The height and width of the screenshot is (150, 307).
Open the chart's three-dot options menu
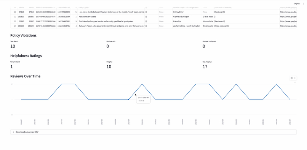[295, 82]
